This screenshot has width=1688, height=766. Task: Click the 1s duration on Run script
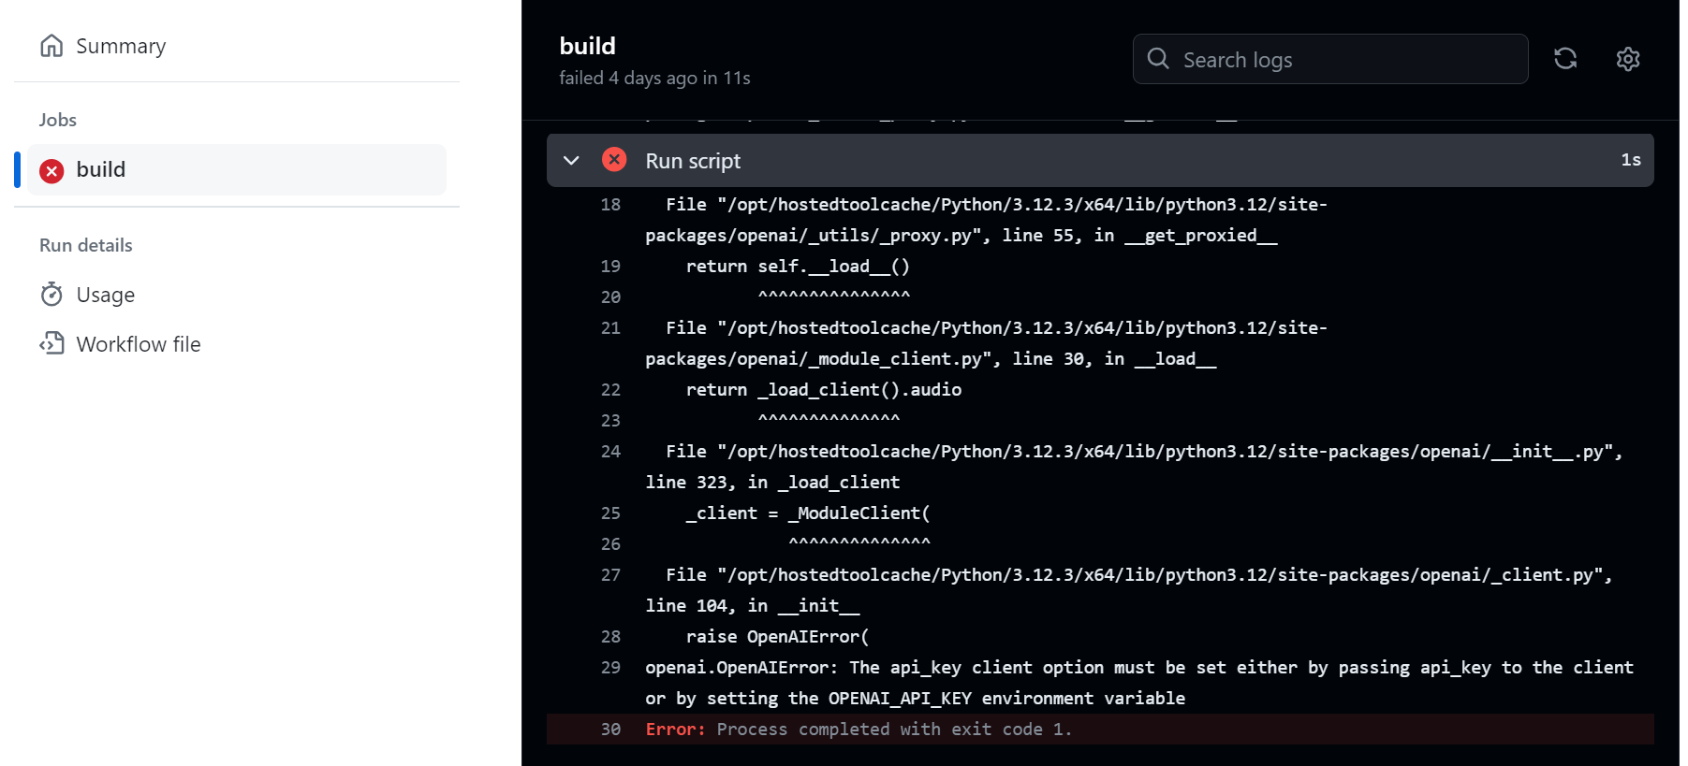1631,160
